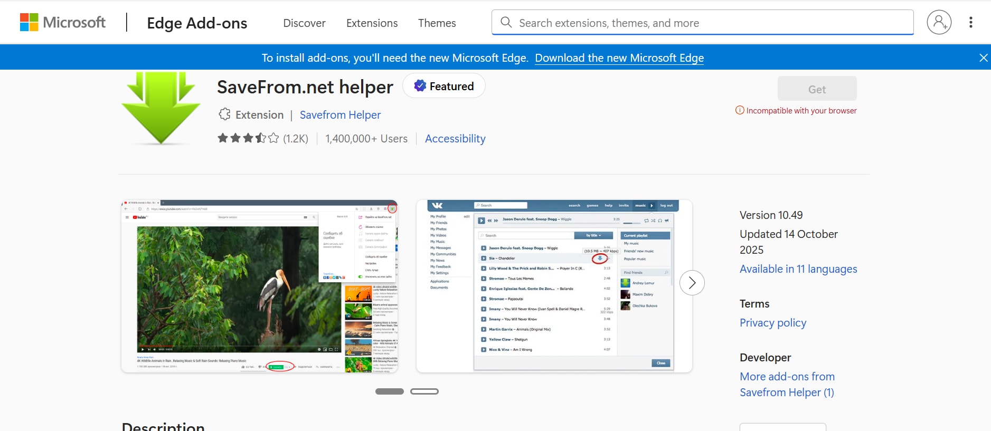Click the Featured badge
This screenshot has width=991, height=431.
tap(444, 86)
